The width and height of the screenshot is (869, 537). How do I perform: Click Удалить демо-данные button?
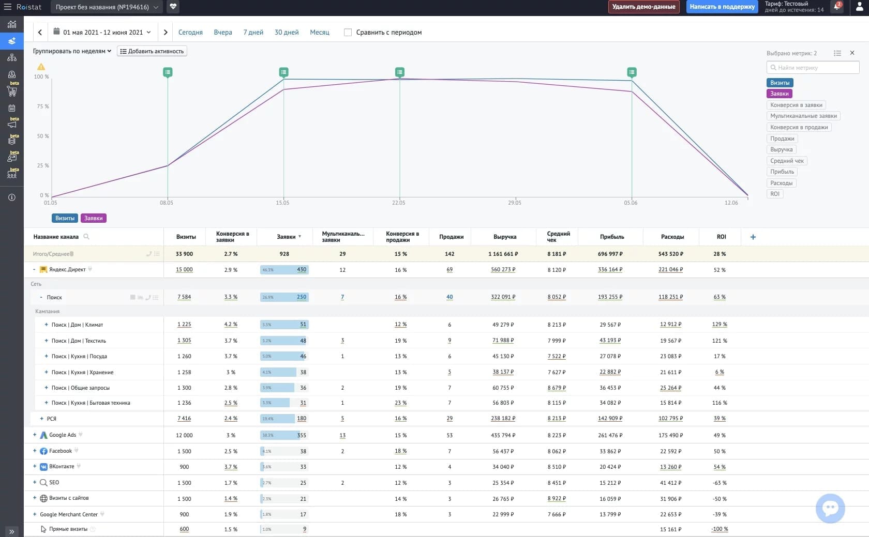pos(643,7)
